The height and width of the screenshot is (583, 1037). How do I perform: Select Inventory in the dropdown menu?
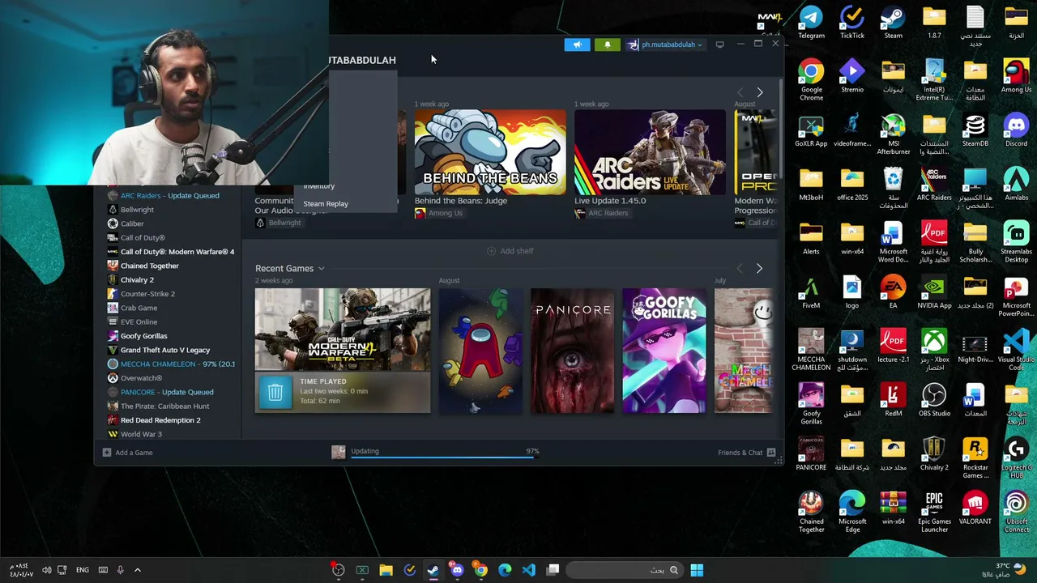coord(318,186)
